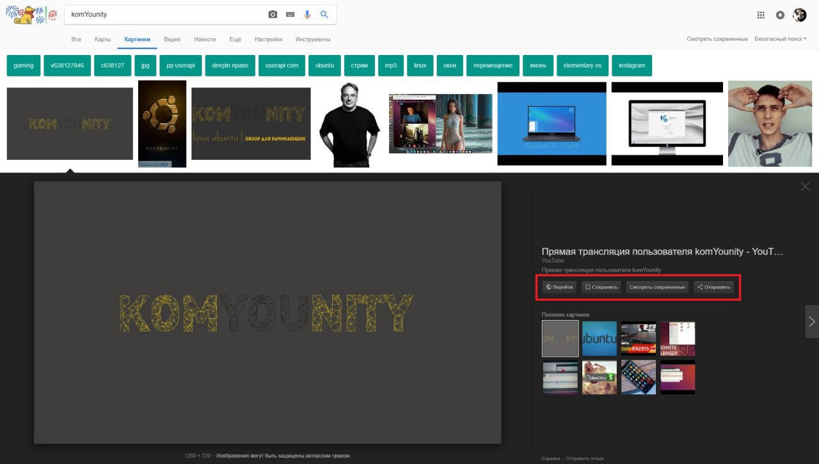Filter by elementary os chip
Screen dimensions: 819x464
tap(583, 65)
